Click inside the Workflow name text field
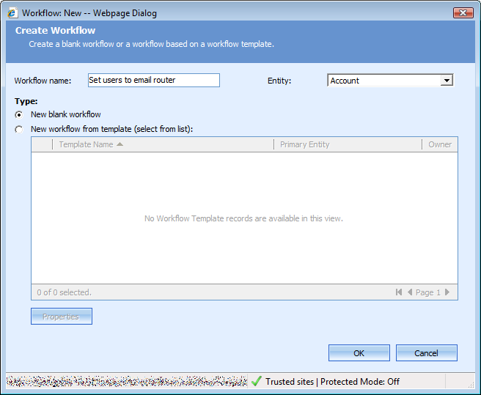The width and height of the screenshot is (481, 395). click(153, 81)
